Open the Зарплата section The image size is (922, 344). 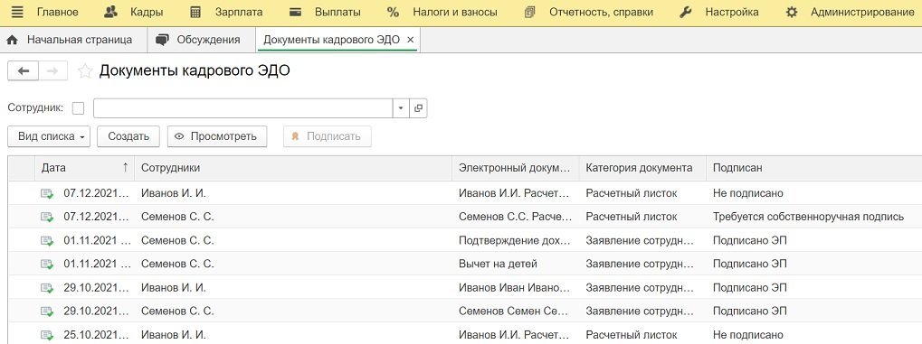pos(226,13)
